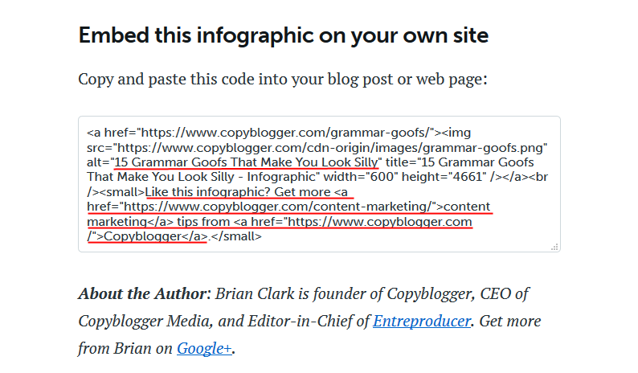
Task: Click the bold "About the Author" label
Action: click(141, 293)
